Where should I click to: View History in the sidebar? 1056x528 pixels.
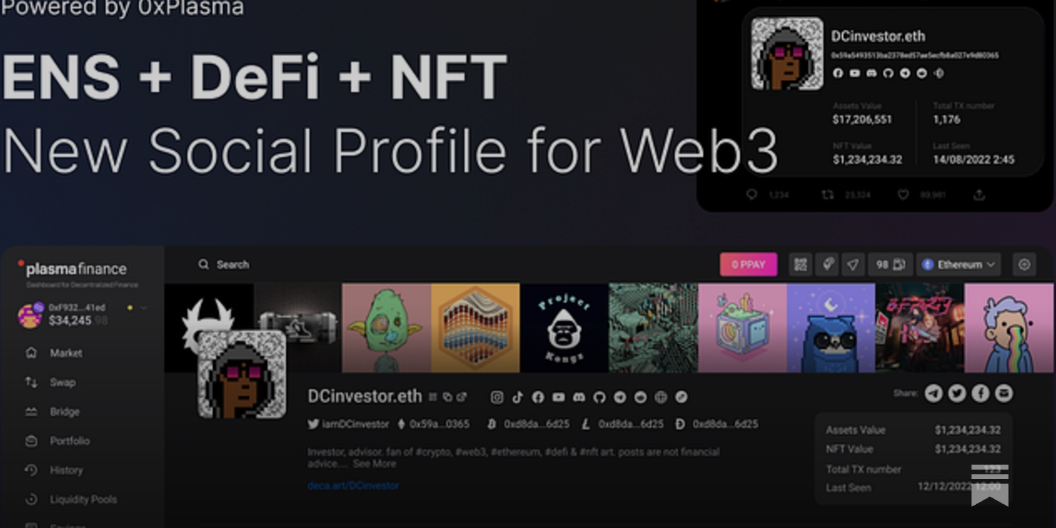tap(66, 470)
